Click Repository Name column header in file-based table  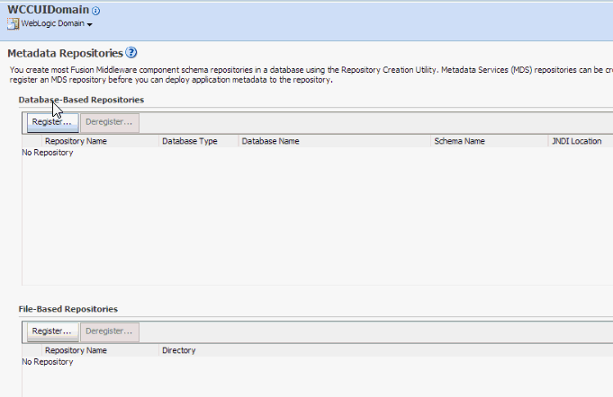[101, 350]
